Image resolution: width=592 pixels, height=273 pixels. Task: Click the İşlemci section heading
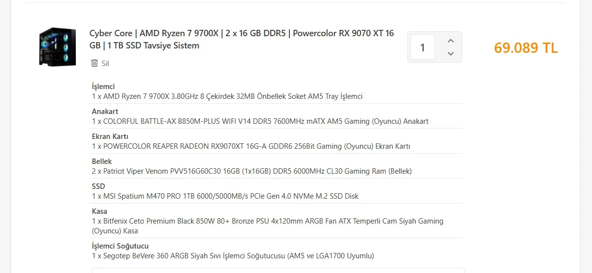tap(103, 87)
